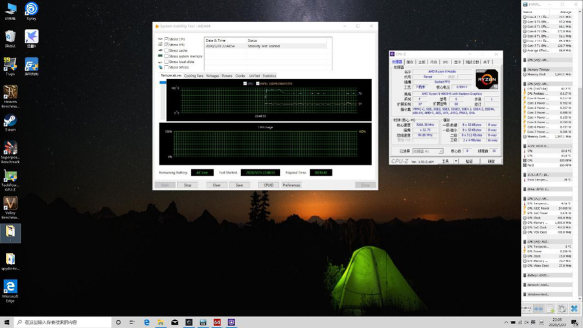Expand the processor selection dropdown in CPU-Z
The width and height of the screenshot is (583, 328).
[x=440, y=152]
